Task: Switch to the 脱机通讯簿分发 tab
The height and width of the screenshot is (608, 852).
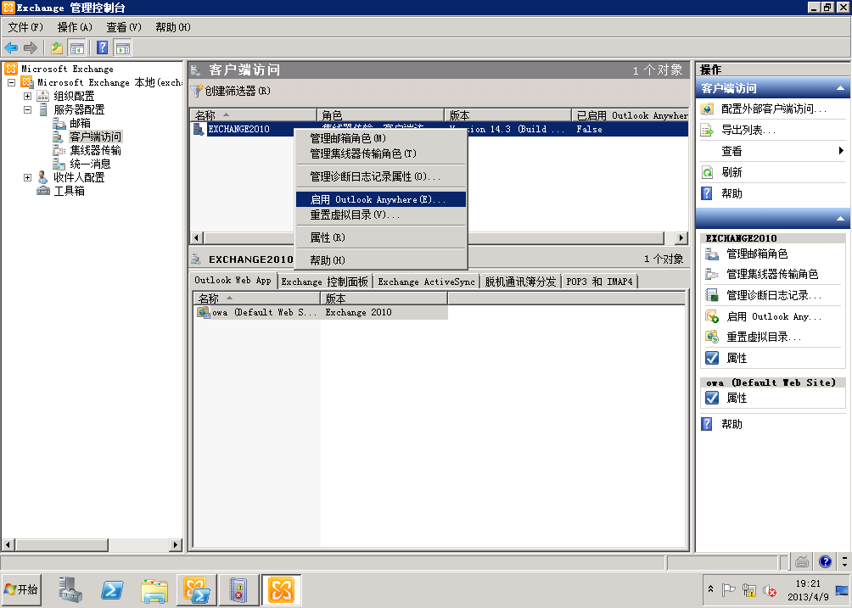Action: coord(520,282)
